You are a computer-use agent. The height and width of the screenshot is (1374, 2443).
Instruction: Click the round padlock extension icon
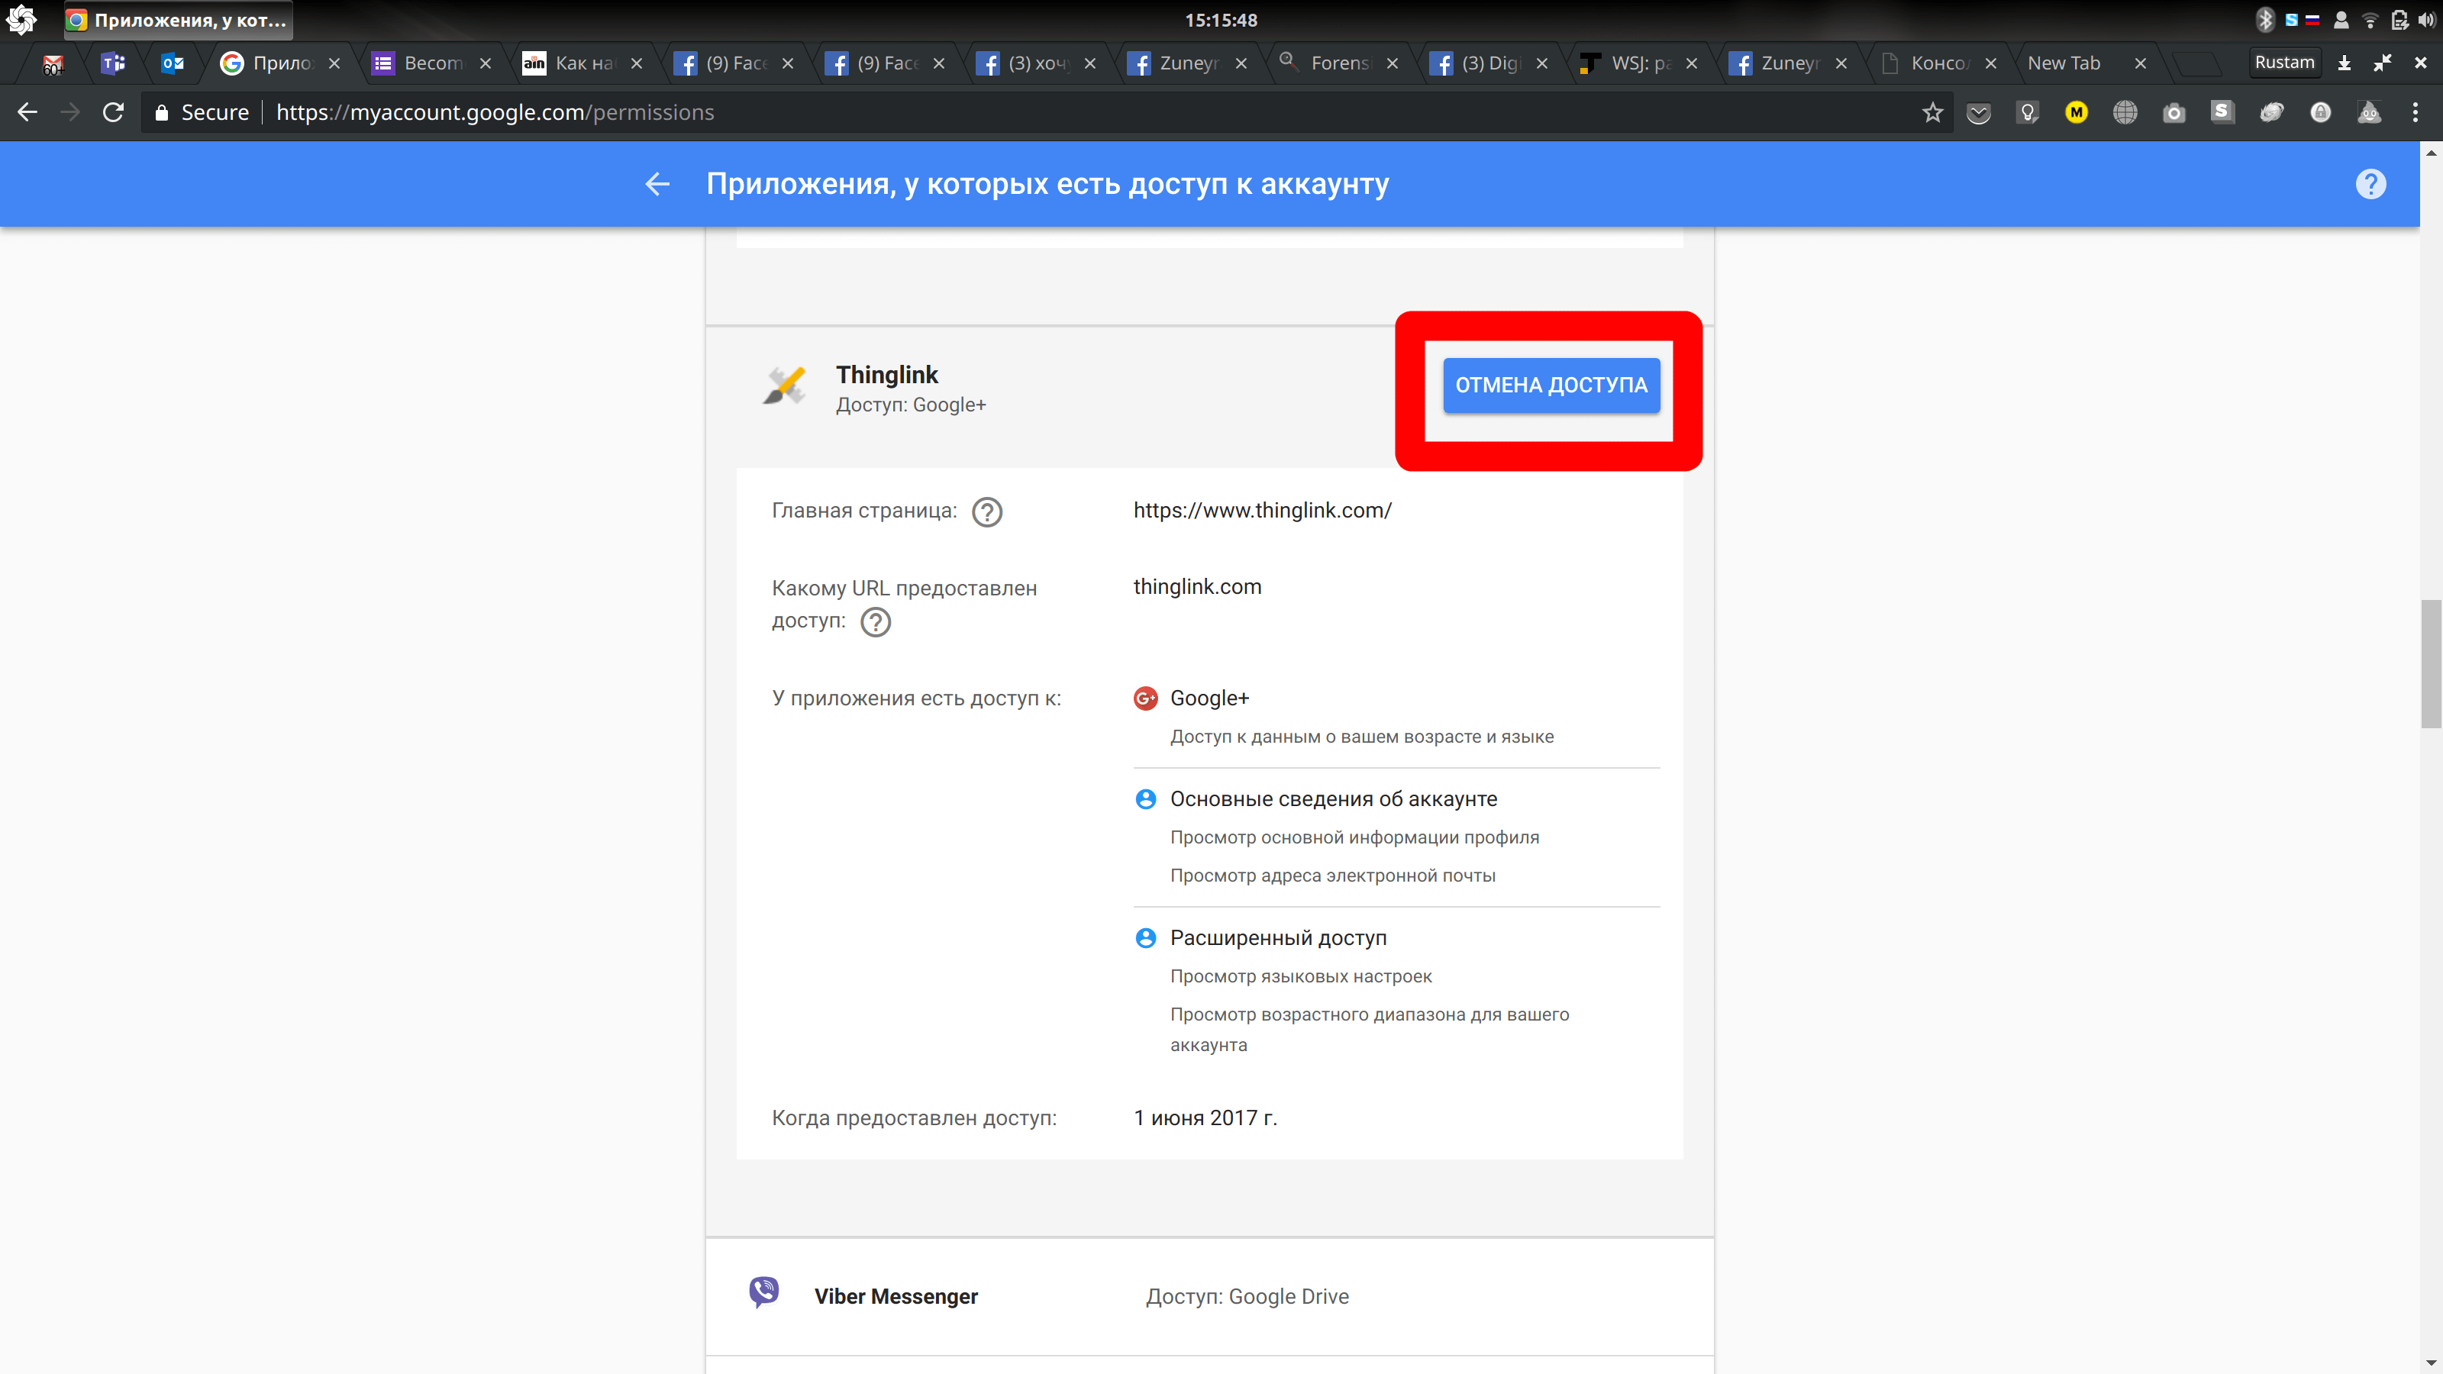pyautogui.click(x=2321, y=113)
